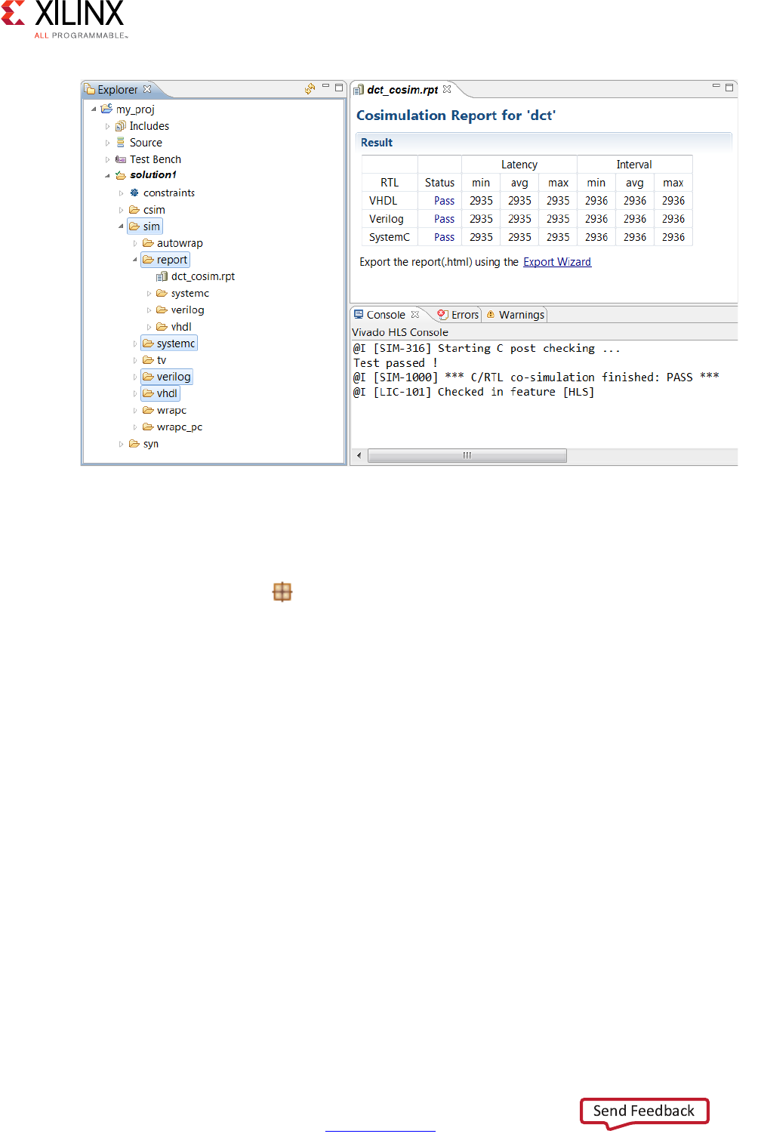Expand the autowrap folder
Image resolution: width=761 pixels, height=1140 pixels.
[135, 244]
